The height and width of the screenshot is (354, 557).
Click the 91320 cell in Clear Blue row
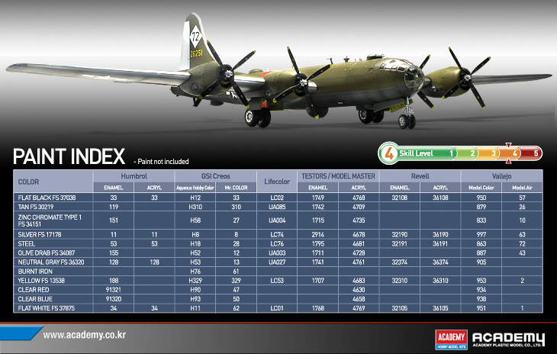pyautogui.click(x=114, y=299)
